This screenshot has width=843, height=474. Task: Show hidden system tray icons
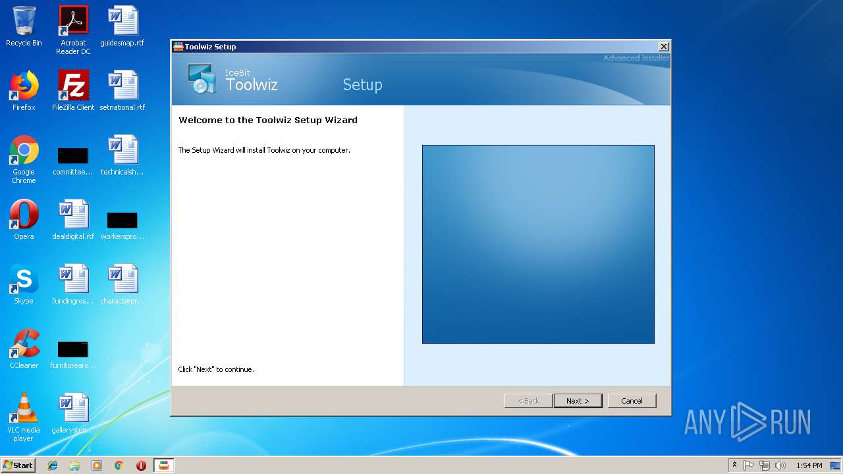click(734, 465)
